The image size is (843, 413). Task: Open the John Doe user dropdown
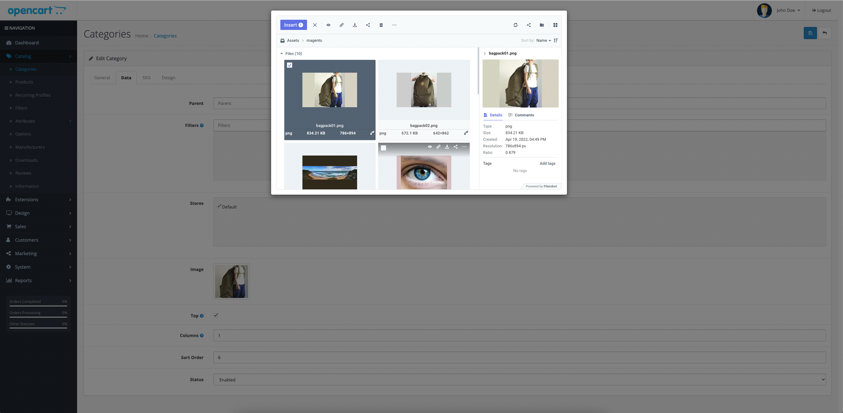point(788,10)
